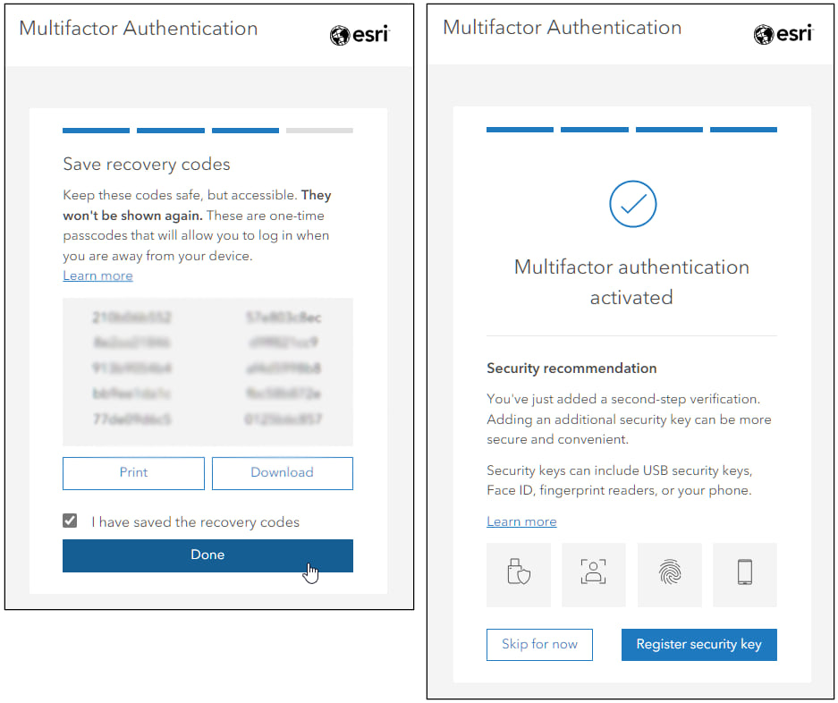Click the last progress segment in right panel

[743, 130]
